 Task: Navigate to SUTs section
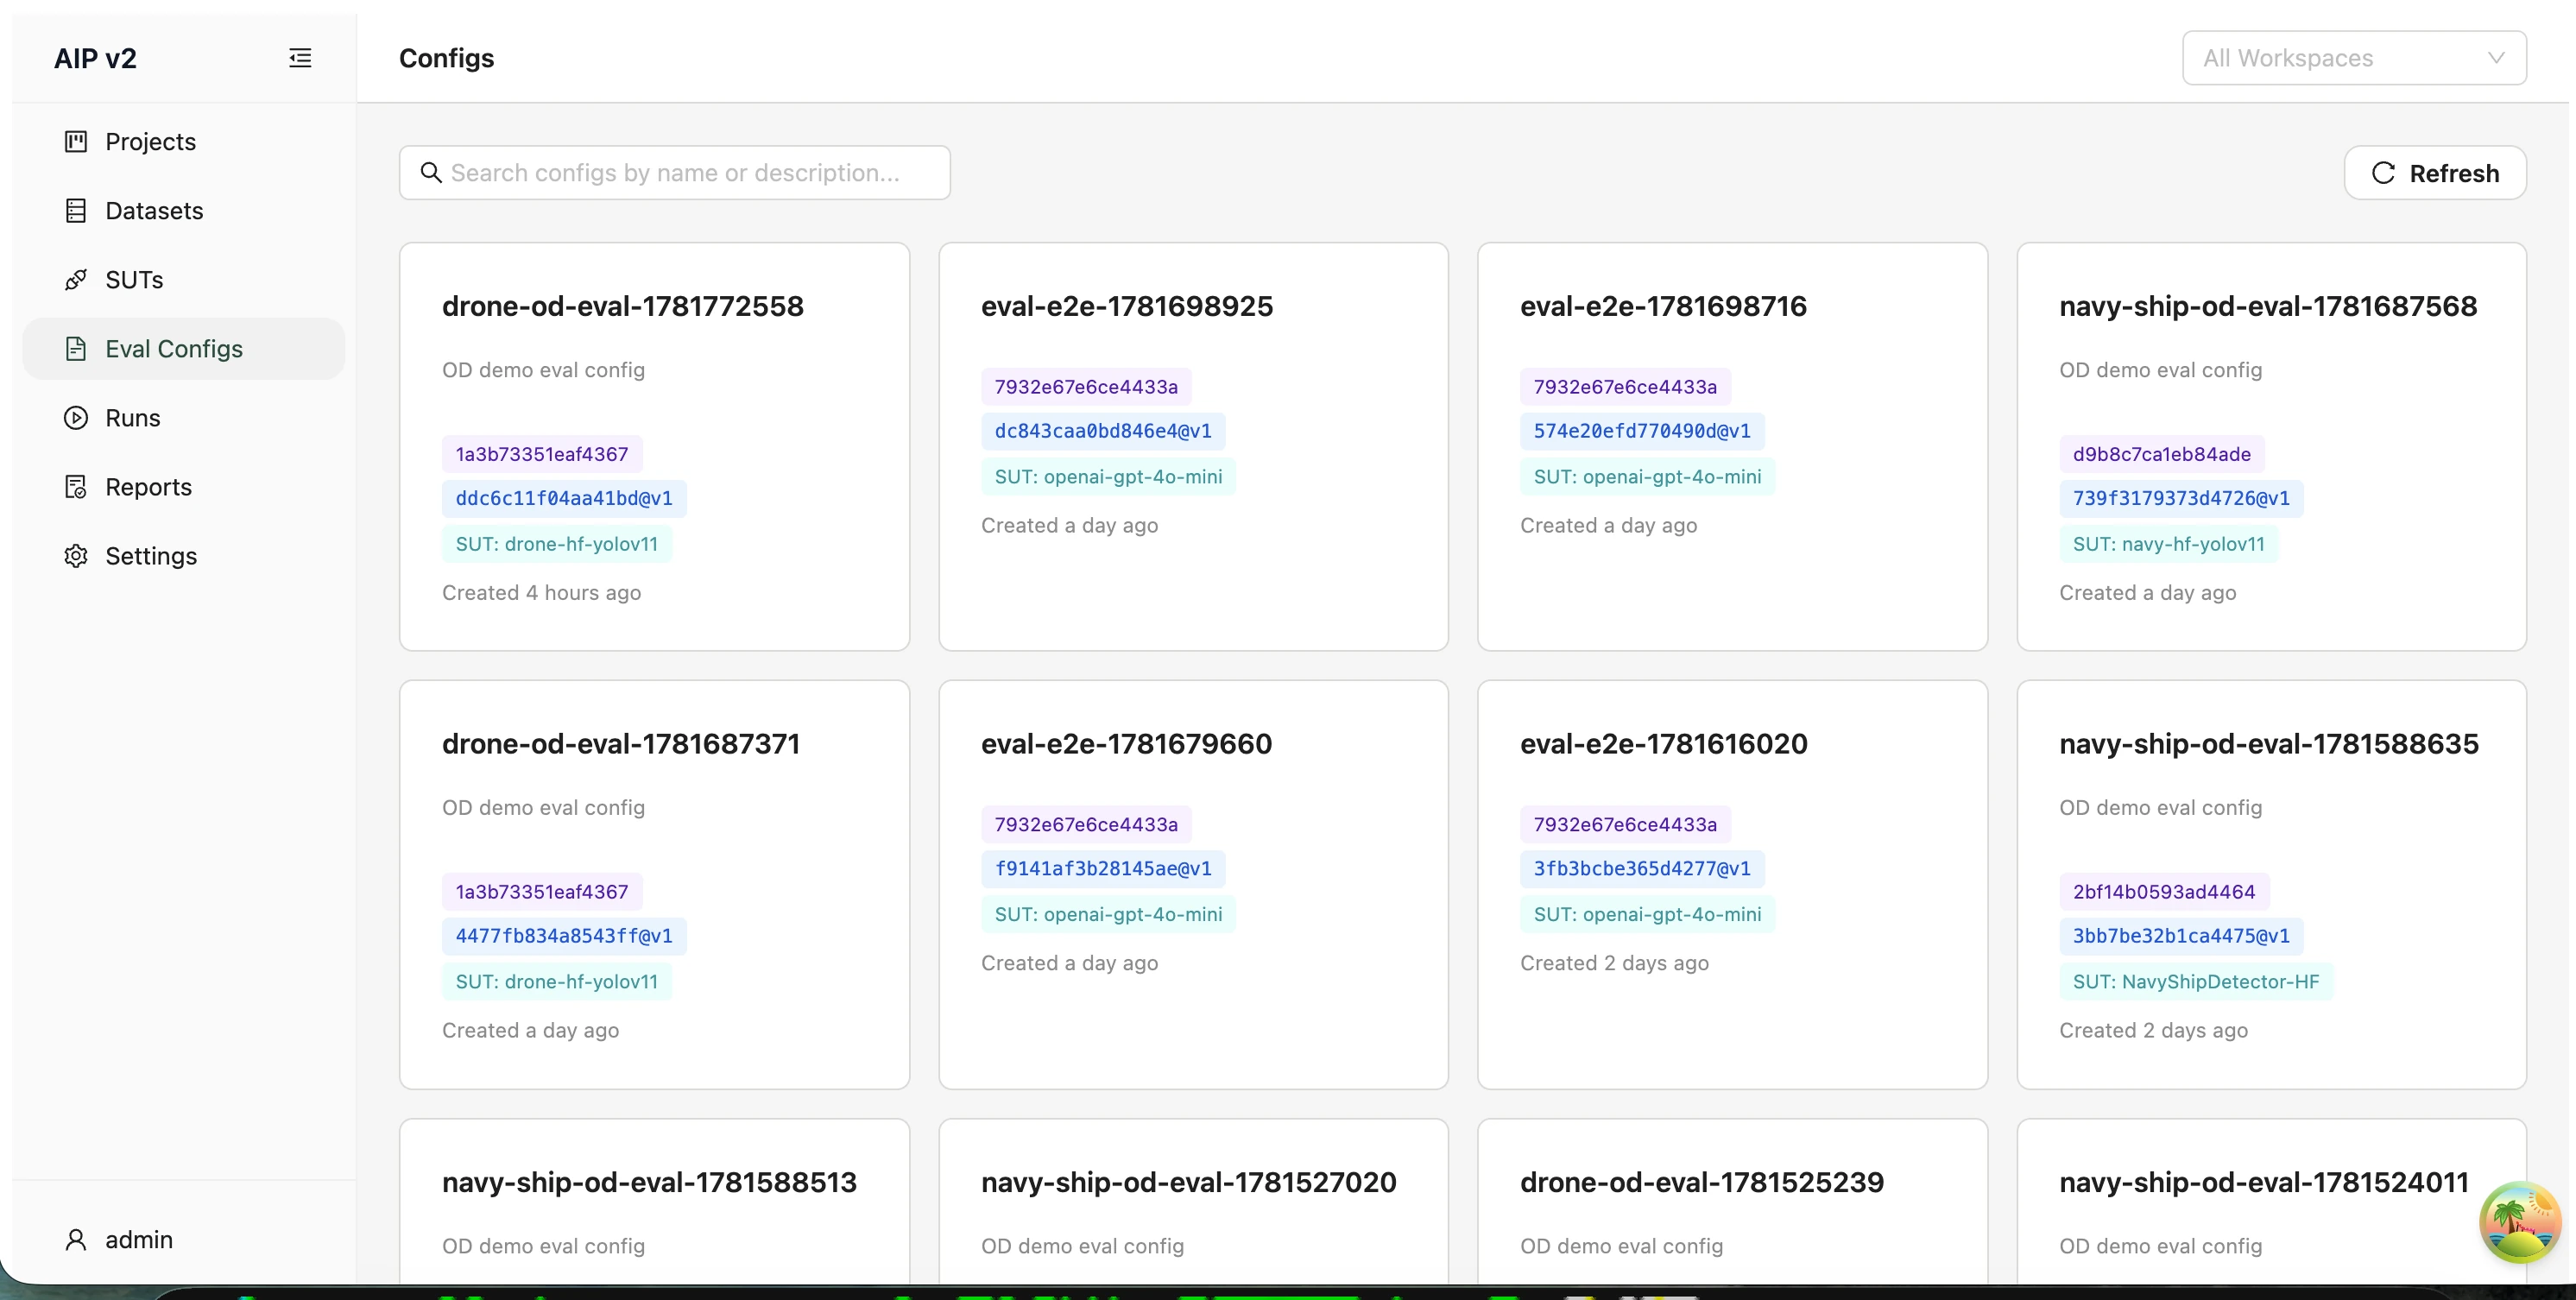point(184,279)
